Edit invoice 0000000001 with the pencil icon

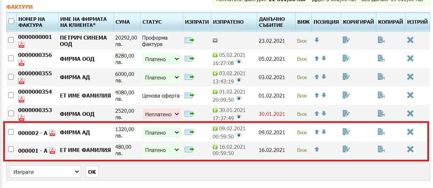coord(346,40)
